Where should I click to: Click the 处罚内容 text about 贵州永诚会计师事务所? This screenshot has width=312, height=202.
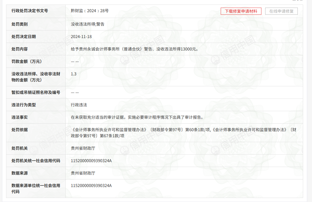(x=134, y=49)
